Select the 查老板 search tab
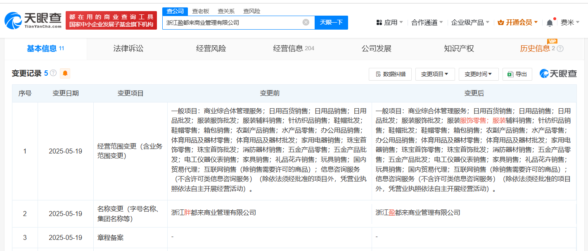Viewport: 588px width, 251px height. tap(201, 11)
